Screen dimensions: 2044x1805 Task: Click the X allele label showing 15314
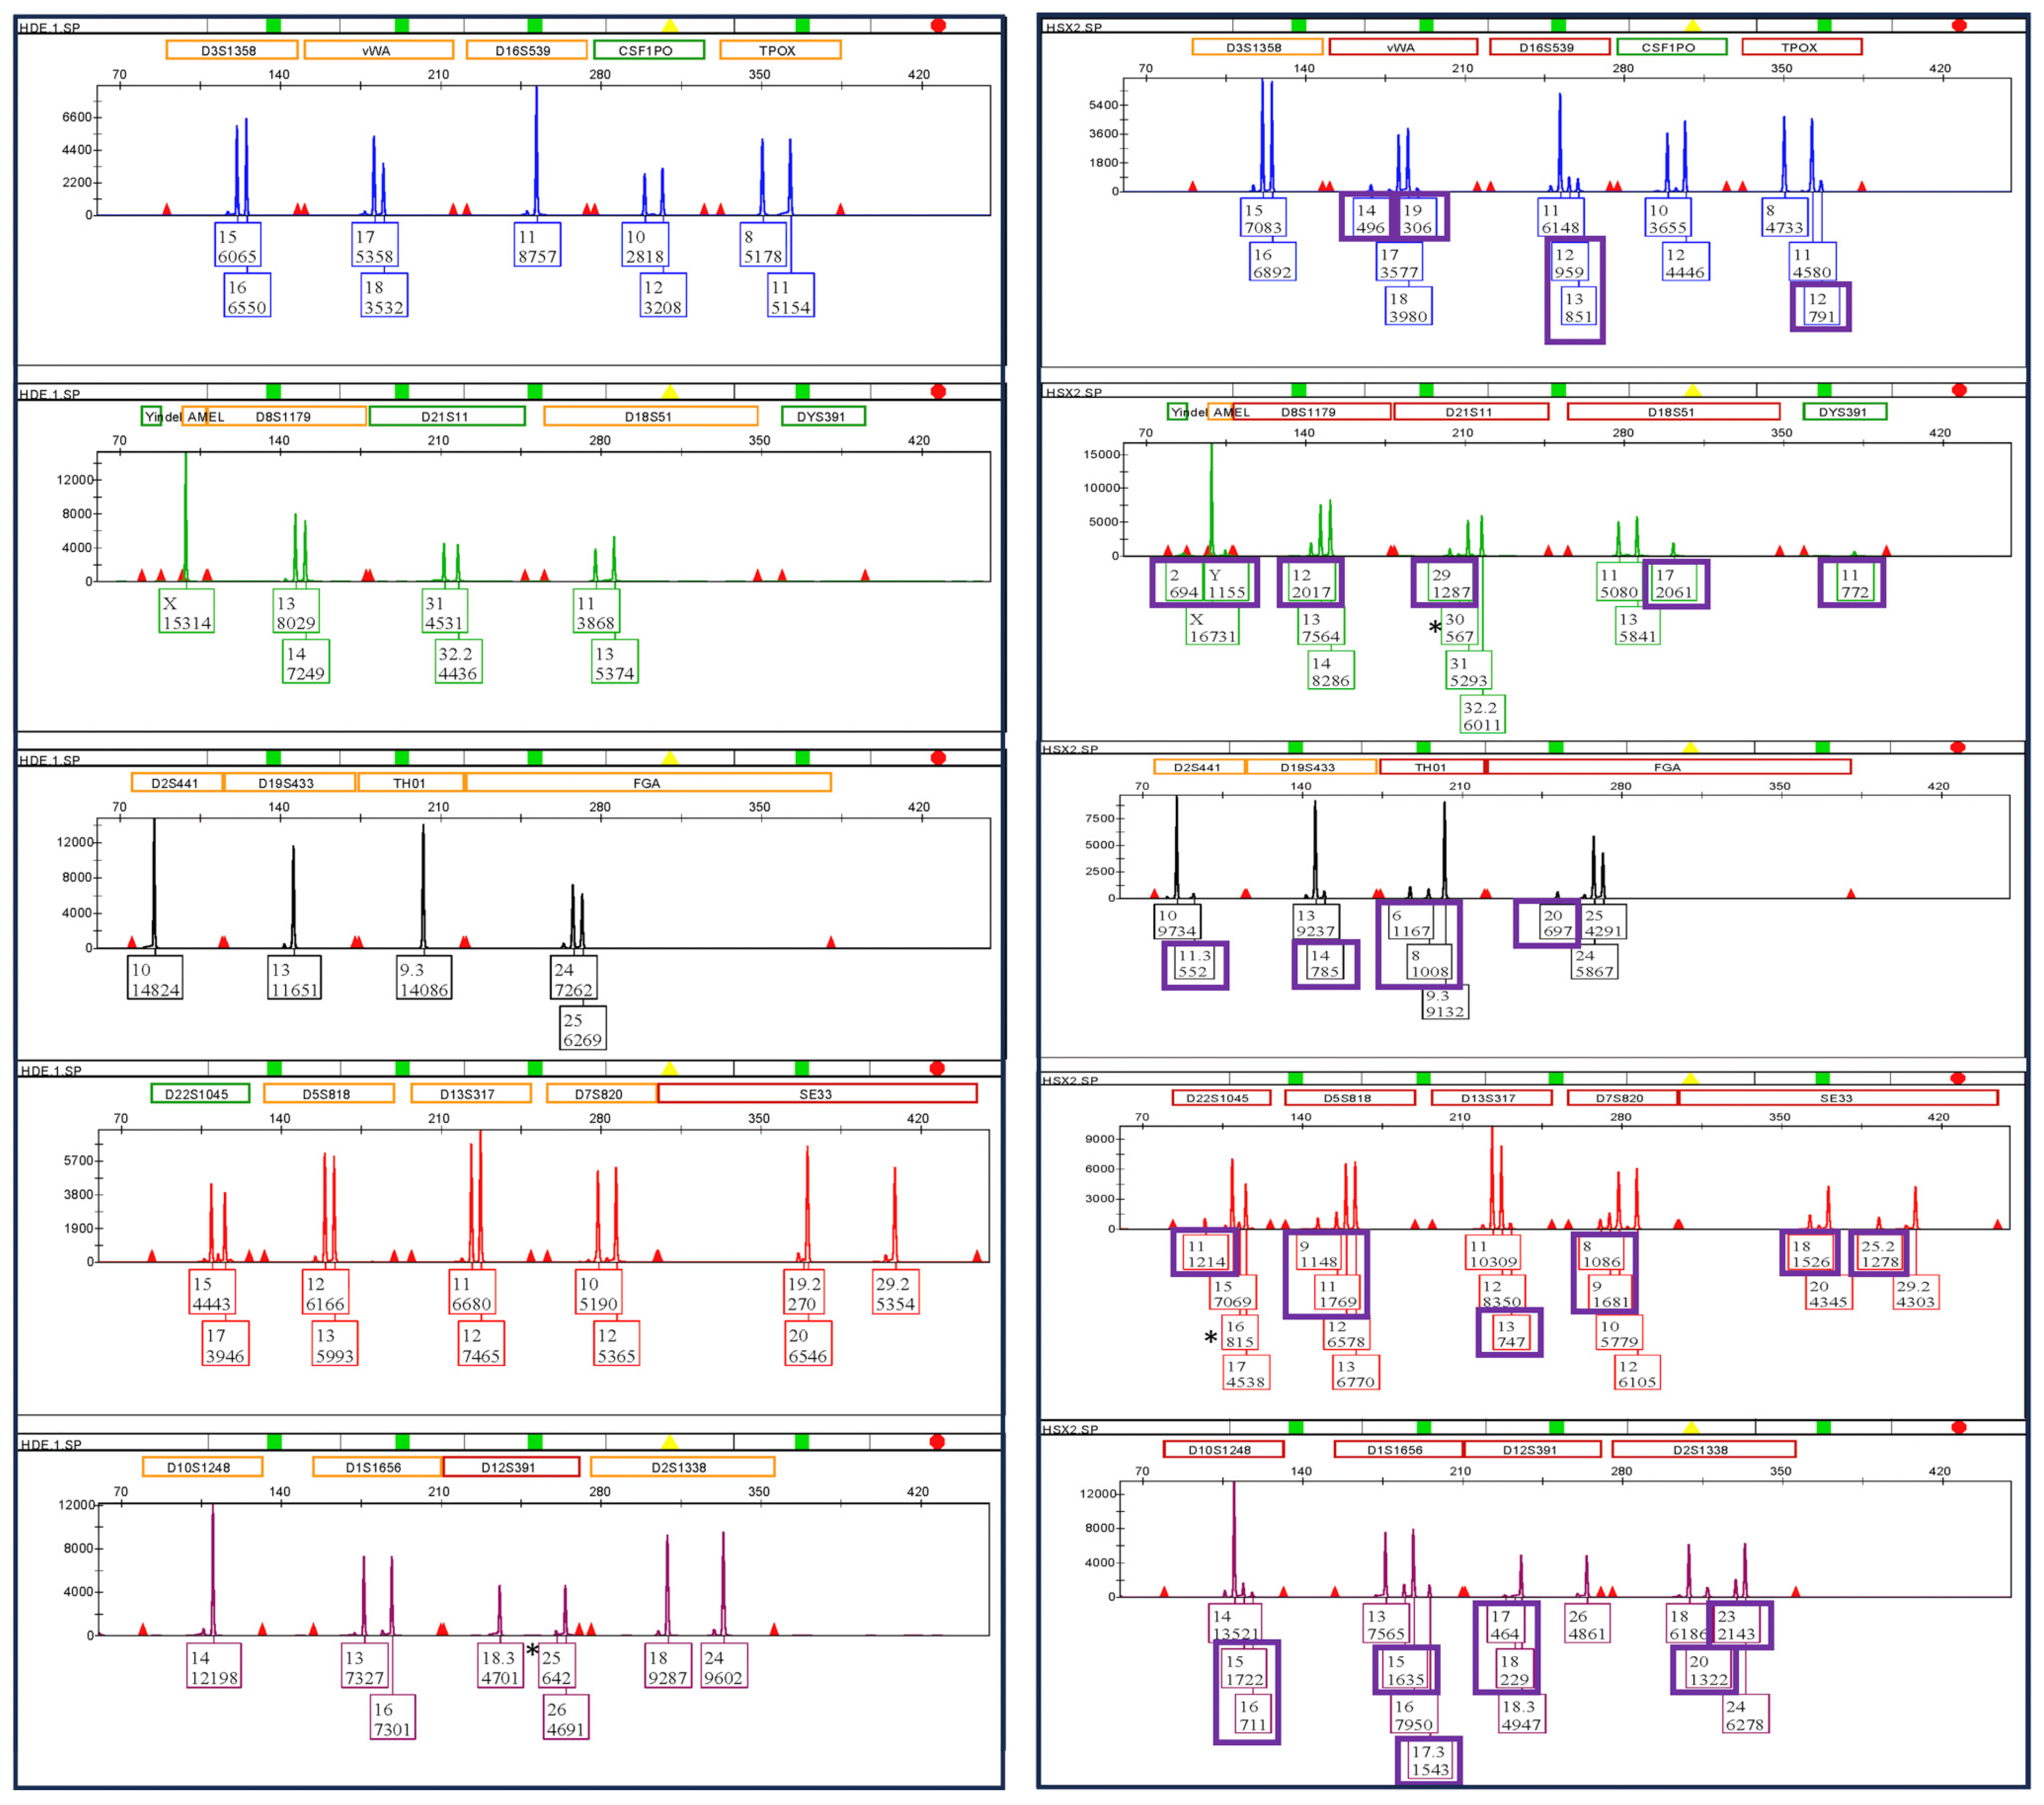point(186,612)
